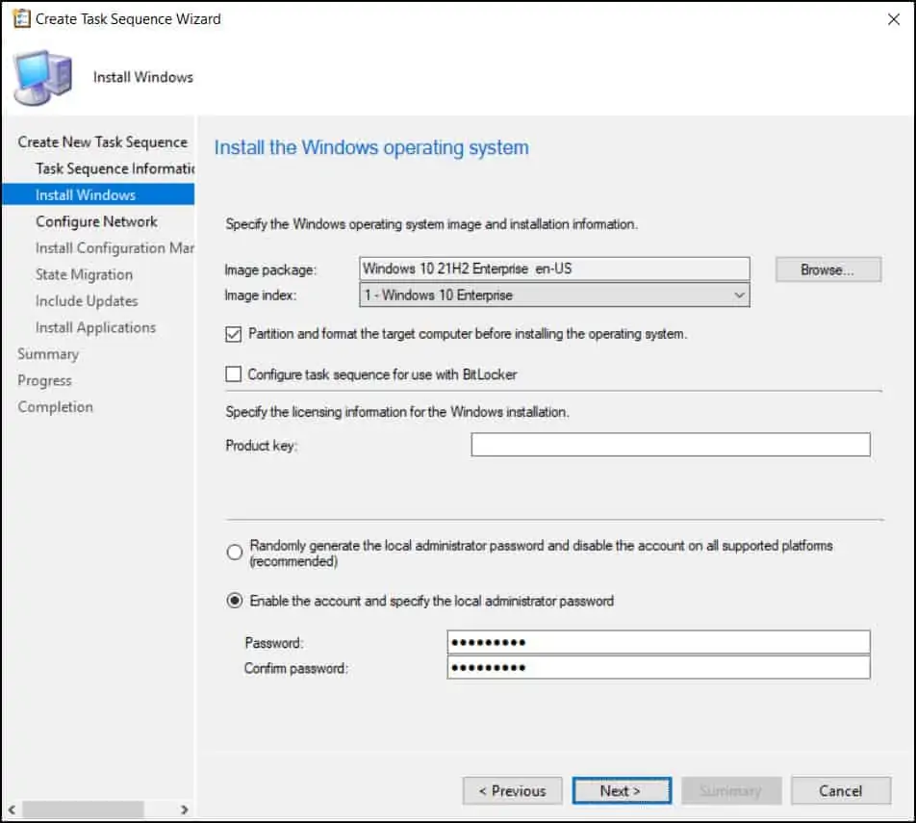916x823 pixels.
Task: Select the Summary step in sidebar
Action: click(x=48, y=354)
